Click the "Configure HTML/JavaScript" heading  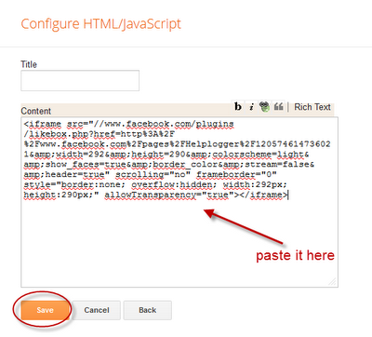tap(101, 24)
